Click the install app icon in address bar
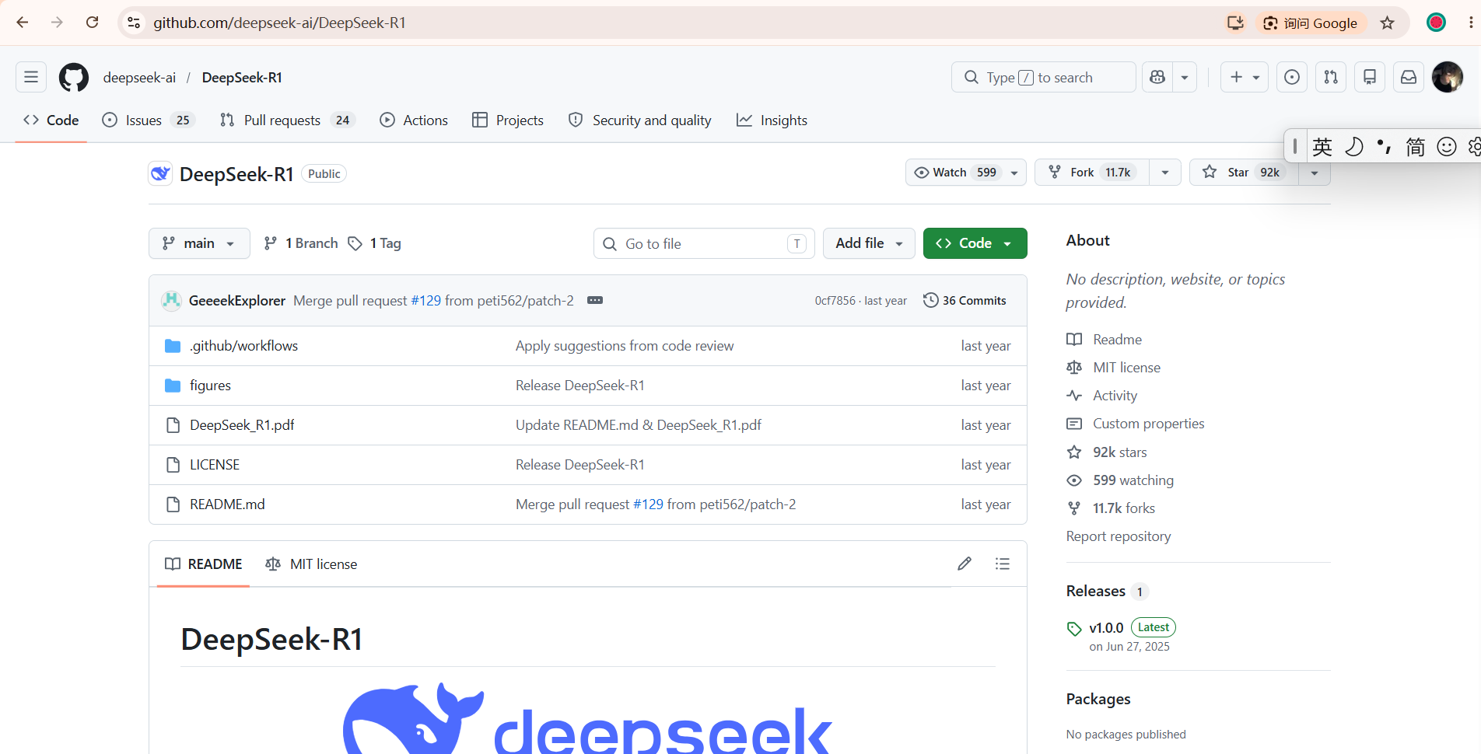This screenshot has width=1481, height=754. [x=1235, y=23]
